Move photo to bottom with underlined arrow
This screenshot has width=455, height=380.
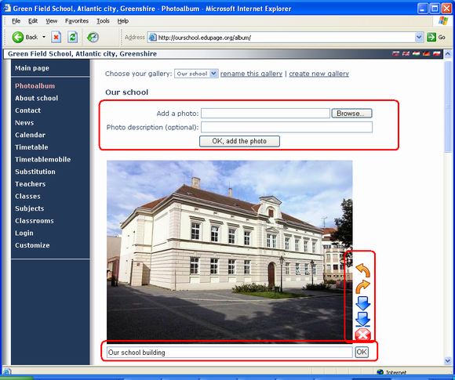point(362,319)
